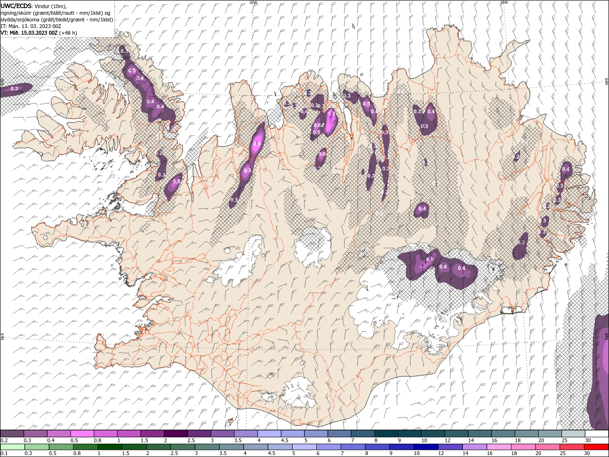Image resolution: width=609 pixels, height=457 pixels.
Task: Select the upper legend swatch starting at 3.5
Action: pos(246,434)
